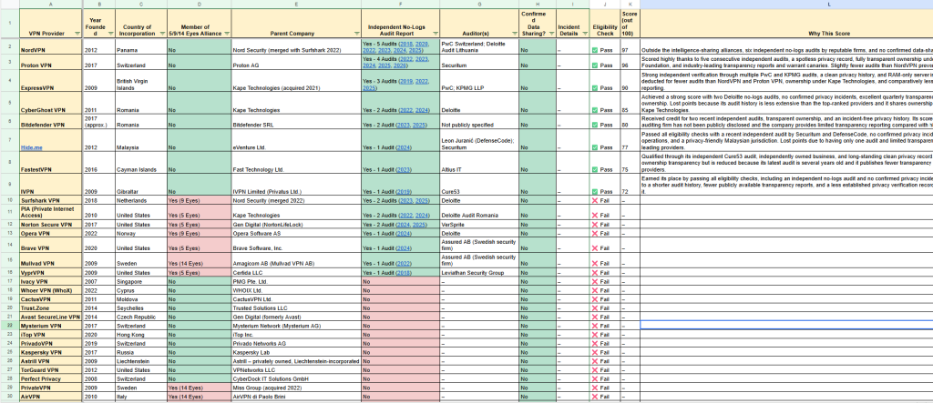Click the green Pass checkmark for CyberGhost VPN
The height and width of the screenshot is (403, 933).
pos(595,111)
